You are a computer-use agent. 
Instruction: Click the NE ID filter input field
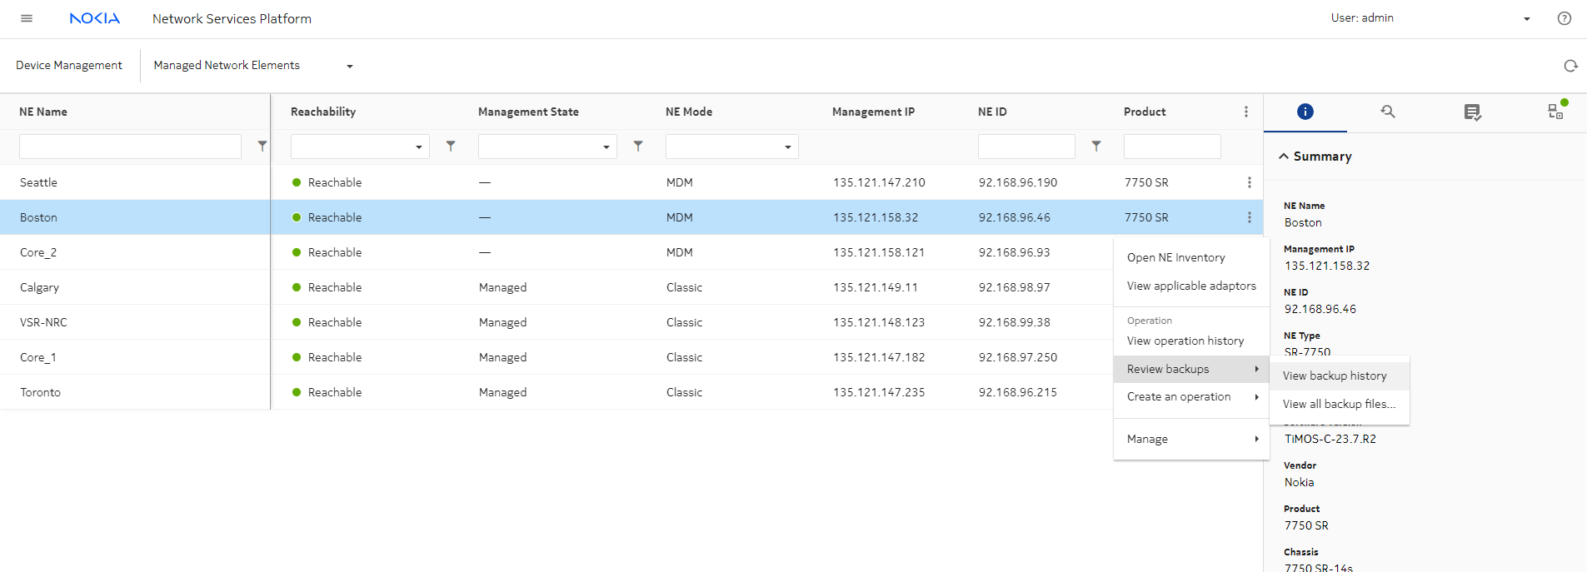coord(1026,147)
